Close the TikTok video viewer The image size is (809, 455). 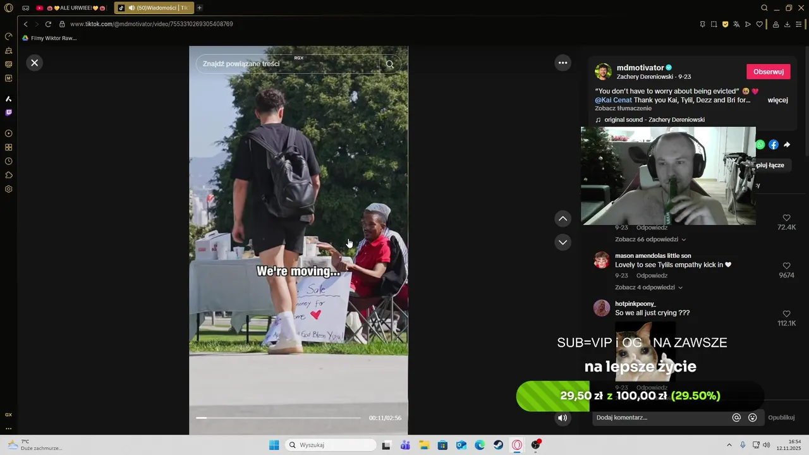[35, 63]
